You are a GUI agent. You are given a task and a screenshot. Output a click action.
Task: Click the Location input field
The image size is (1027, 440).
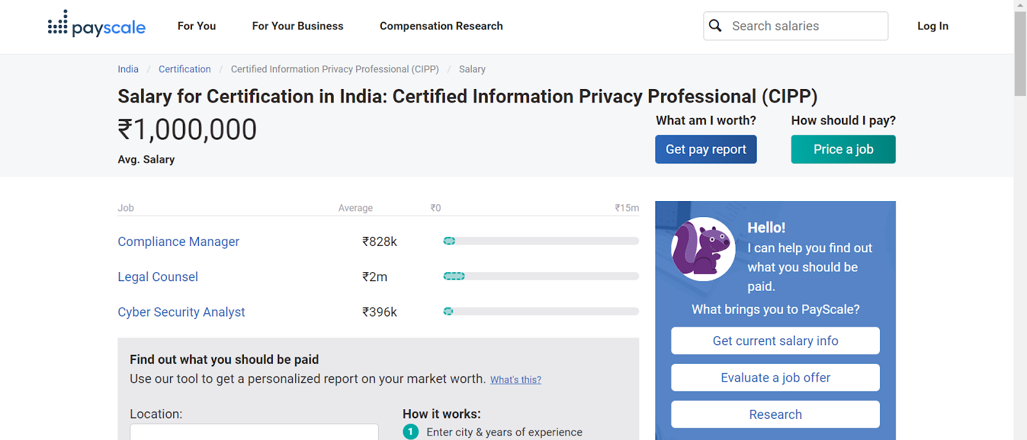pos(254,432)
